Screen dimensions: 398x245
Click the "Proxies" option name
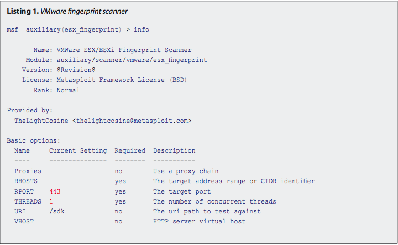click(28, 171)
